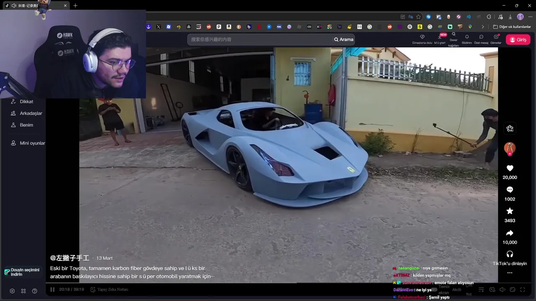Like the video with the heart icon

point(510,168)
